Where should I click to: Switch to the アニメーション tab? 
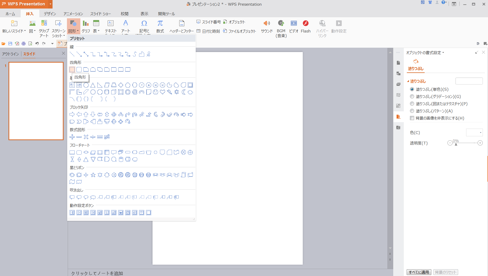pyautogui.click(x=73, y=14)
